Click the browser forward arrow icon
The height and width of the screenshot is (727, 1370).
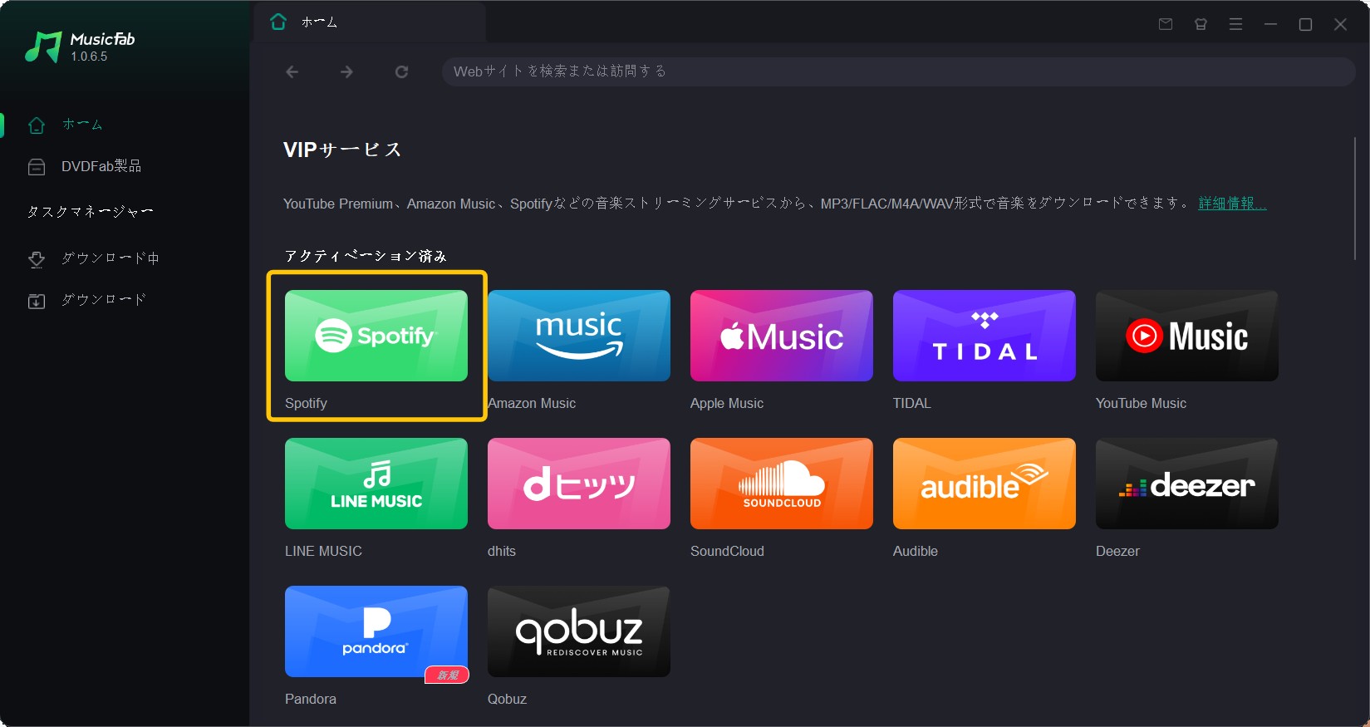click(x=346, y=72)
